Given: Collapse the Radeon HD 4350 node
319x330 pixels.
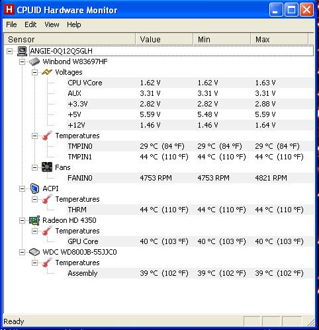Looking at the screenshot, I should 22,220.
